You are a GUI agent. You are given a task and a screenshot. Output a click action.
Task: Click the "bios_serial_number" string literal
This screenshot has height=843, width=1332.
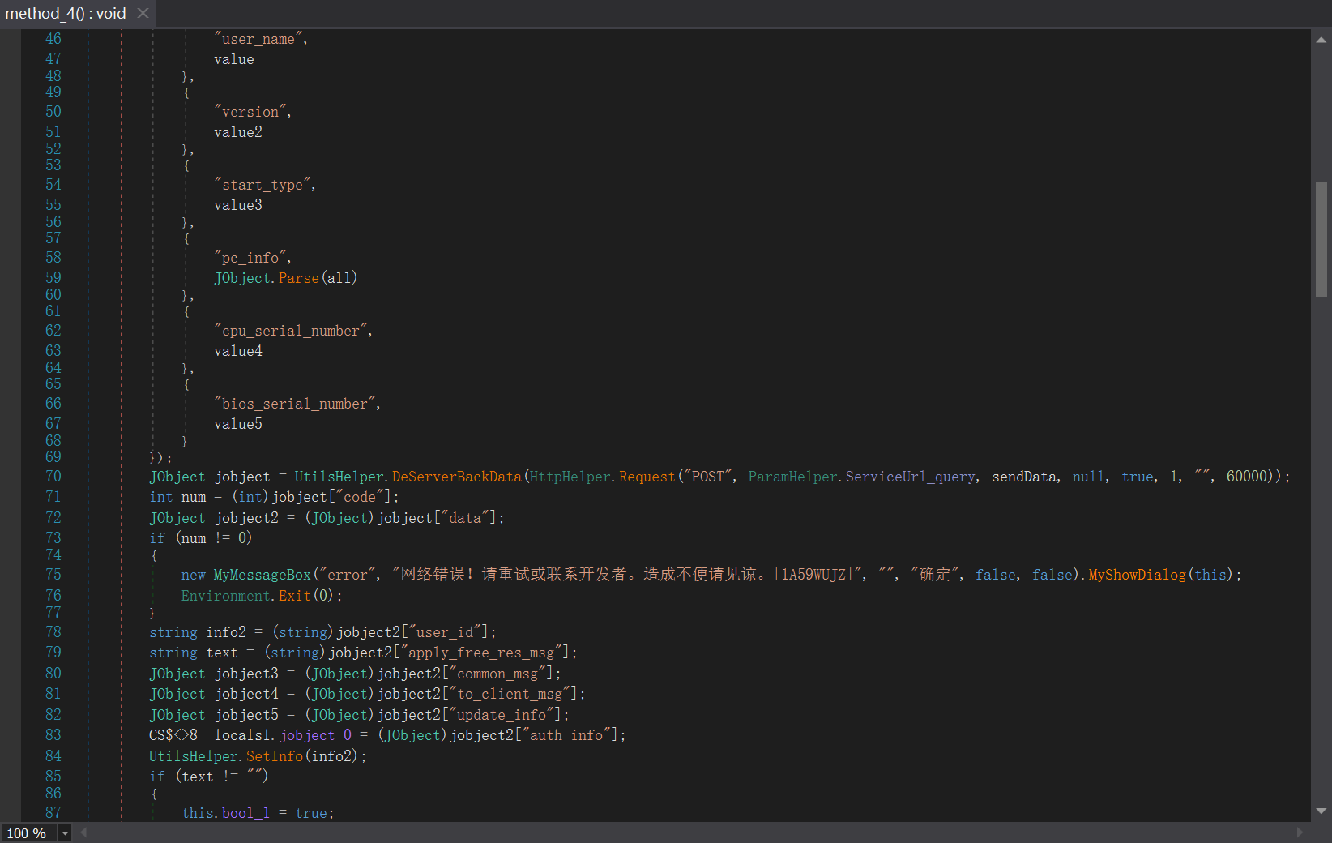[x=295, y=404]
